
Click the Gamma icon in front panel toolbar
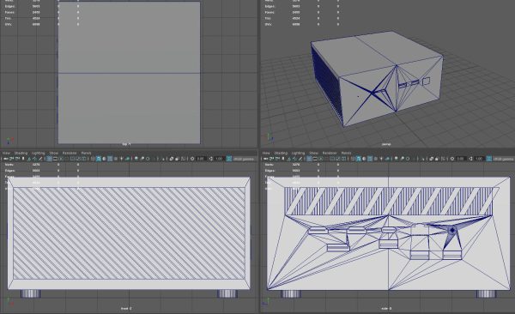coord(211,159)
